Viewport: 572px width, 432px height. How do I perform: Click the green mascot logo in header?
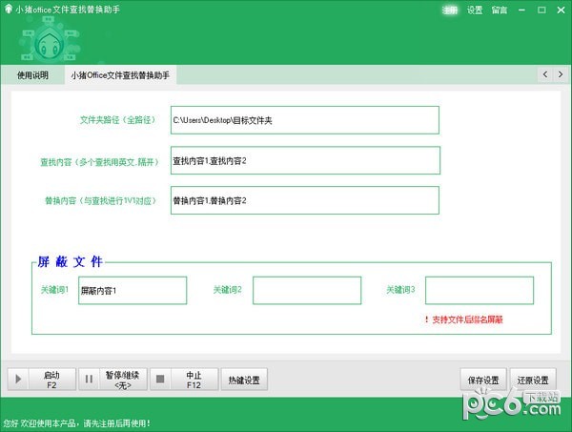point(49,40)
